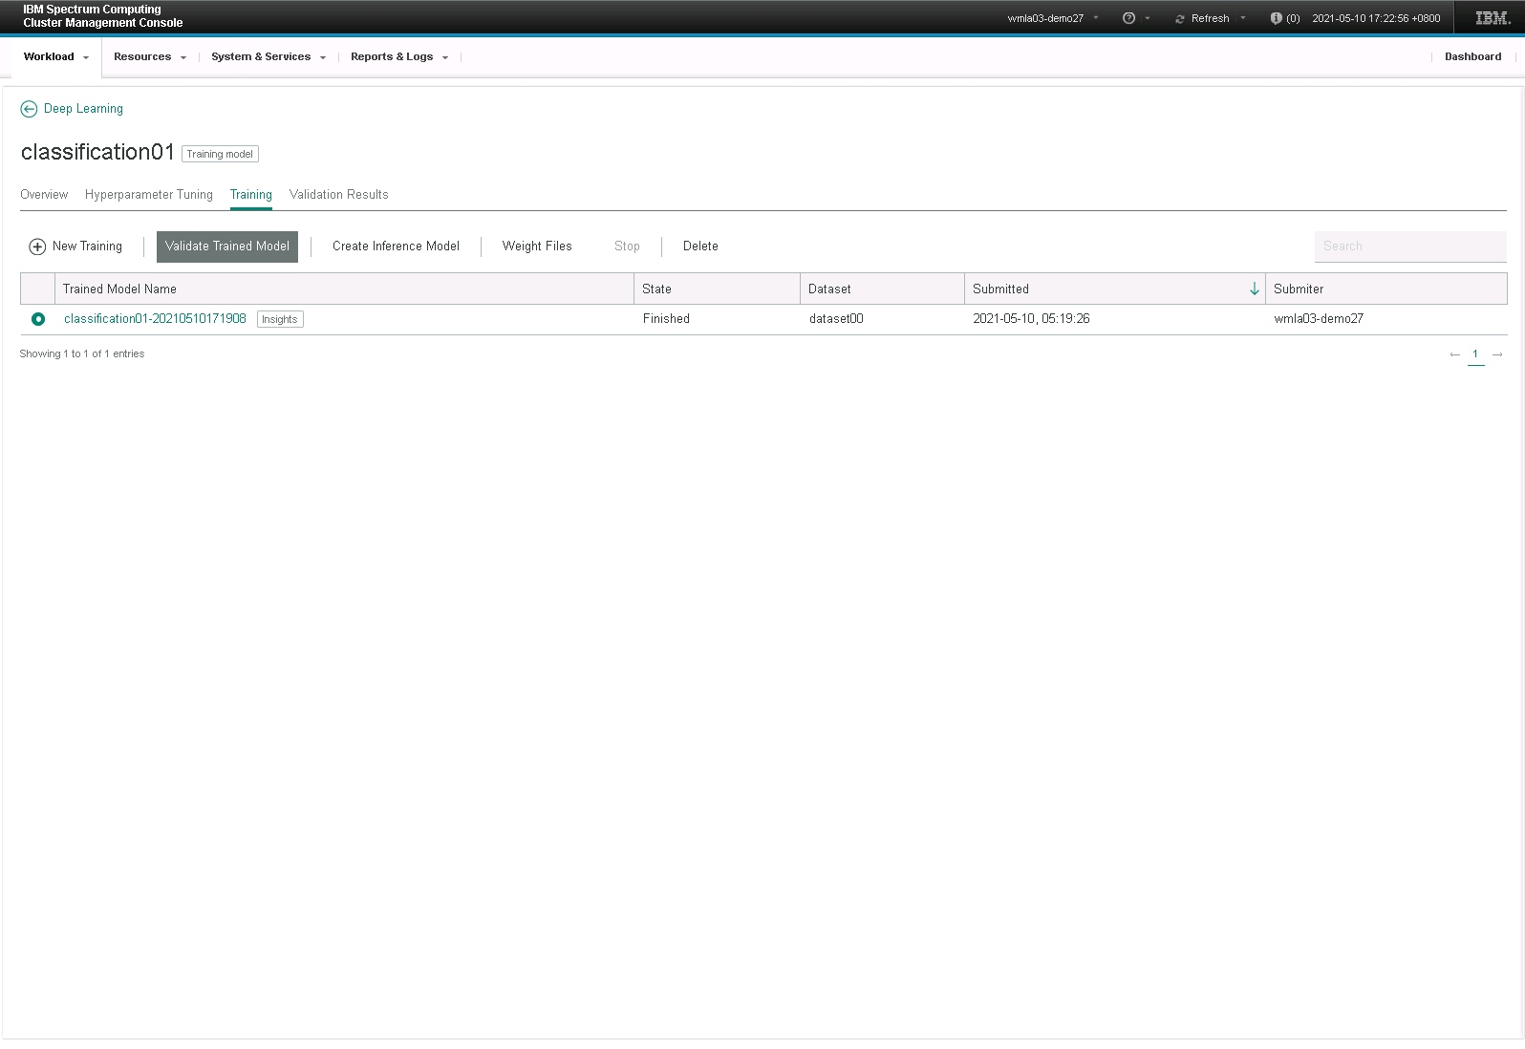This screenshot has height=1049, width=1525.
Task: Click the 2021-05-10, 05:19:26 submitted cell
Action: [1031, 319]
